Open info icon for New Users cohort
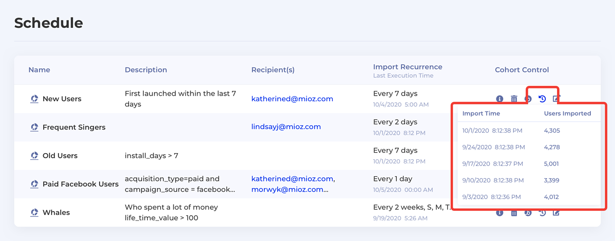The height and width of the screenshot is (241, 615). coord(499,99)
